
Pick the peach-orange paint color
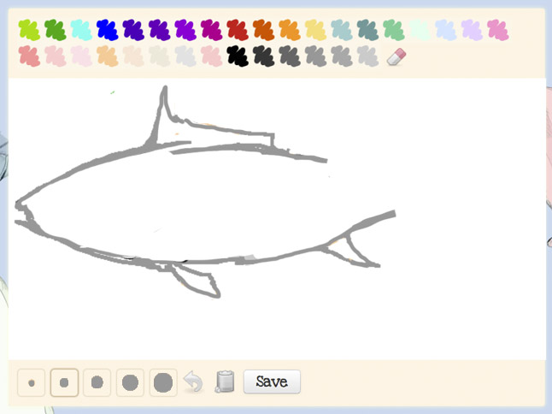(x=108, y=56)
